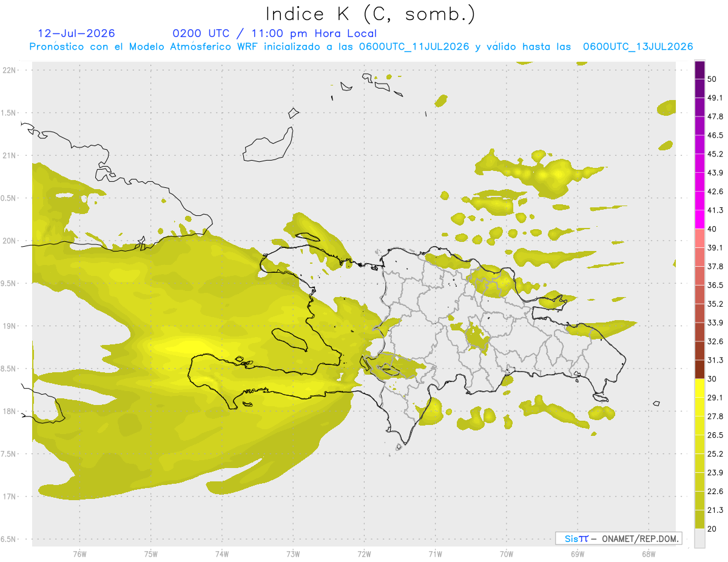This screenshot has width=728, height=562.
Task: Click the latitude label "0.5N"
Action: tap(9, 198)
